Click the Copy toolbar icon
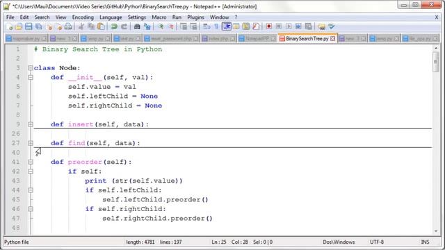This screenshot has width=445, height=250. (91, 26)
